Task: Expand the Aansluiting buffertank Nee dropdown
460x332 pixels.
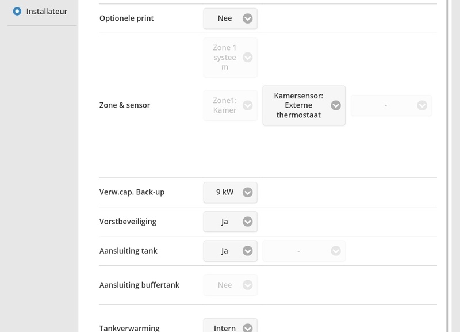Action: coord(231,285)
